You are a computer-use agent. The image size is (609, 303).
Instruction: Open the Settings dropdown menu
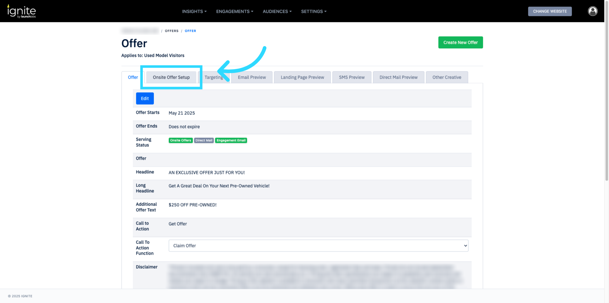click(314, 11)
